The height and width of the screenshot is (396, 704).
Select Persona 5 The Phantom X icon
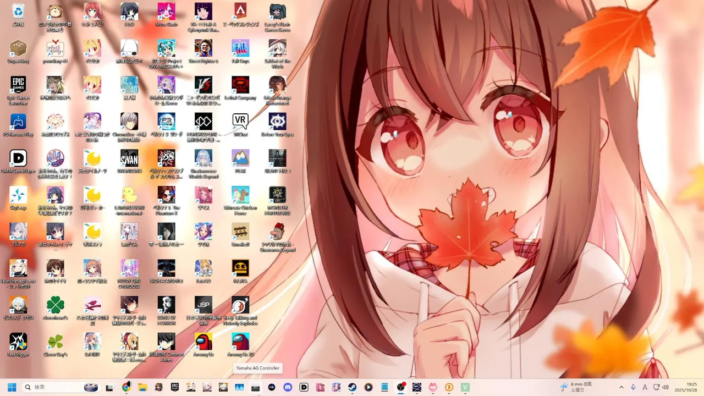pyautogui.click(x=166, y=195)
